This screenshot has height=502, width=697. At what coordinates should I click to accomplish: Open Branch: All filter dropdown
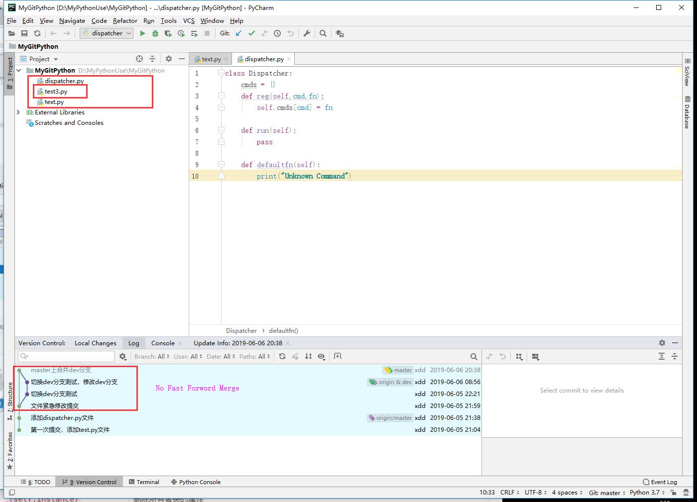[151, 356]
